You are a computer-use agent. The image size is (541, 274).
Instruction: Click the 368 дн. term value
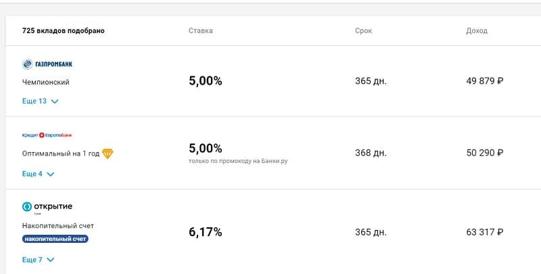371,153
